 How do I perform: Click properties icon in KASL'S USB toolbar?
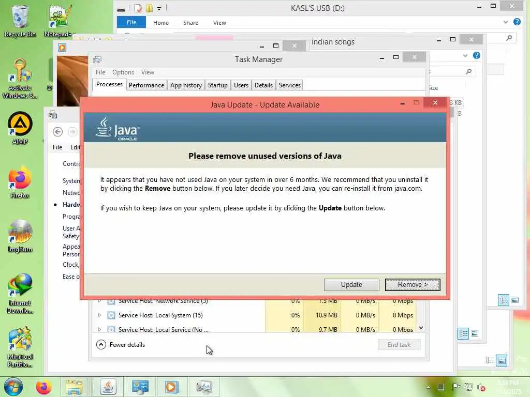(138, 8)
